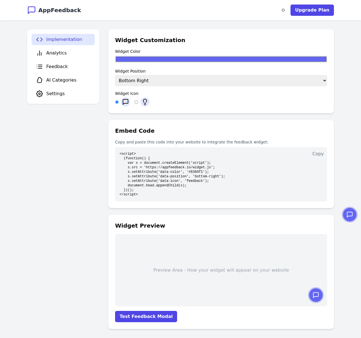Viewport: 361px width, 338px height.
Task: Click the small circle icon near Upgrade Plan
Action: coord(283,10)
